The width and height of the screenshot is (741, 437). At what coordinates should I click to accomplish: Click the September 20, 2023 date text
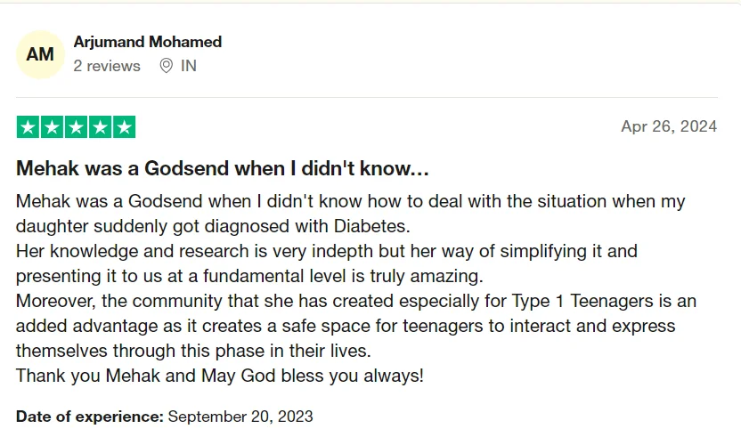click(240, 416)
